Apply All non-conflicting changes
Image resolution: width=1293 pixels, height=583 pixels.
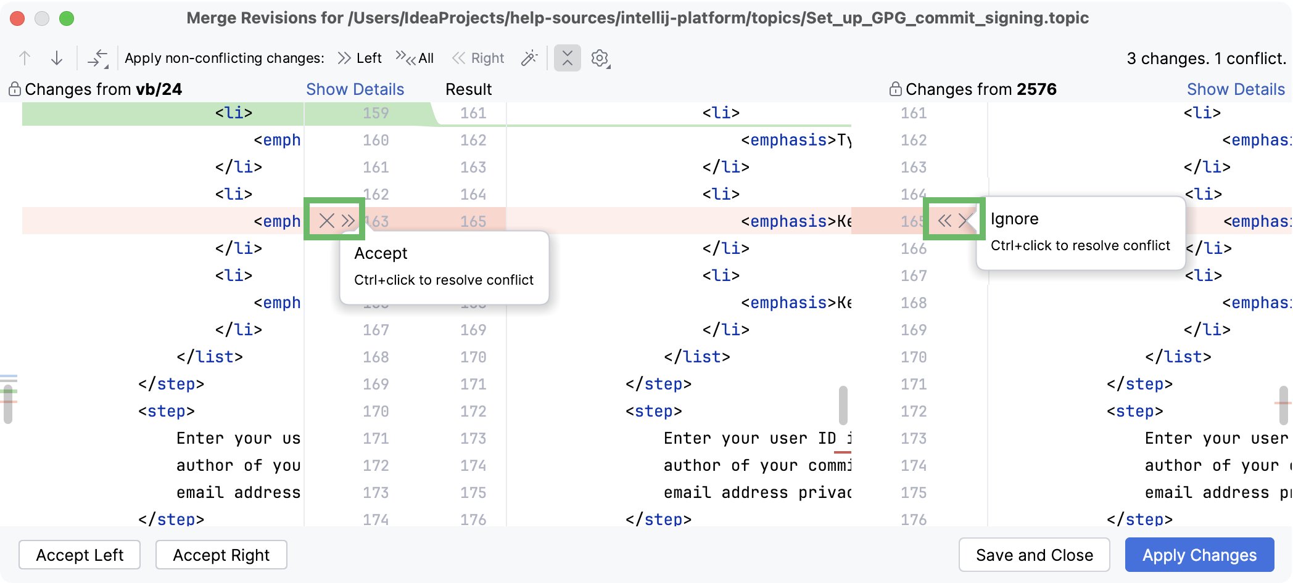[415, 58]
